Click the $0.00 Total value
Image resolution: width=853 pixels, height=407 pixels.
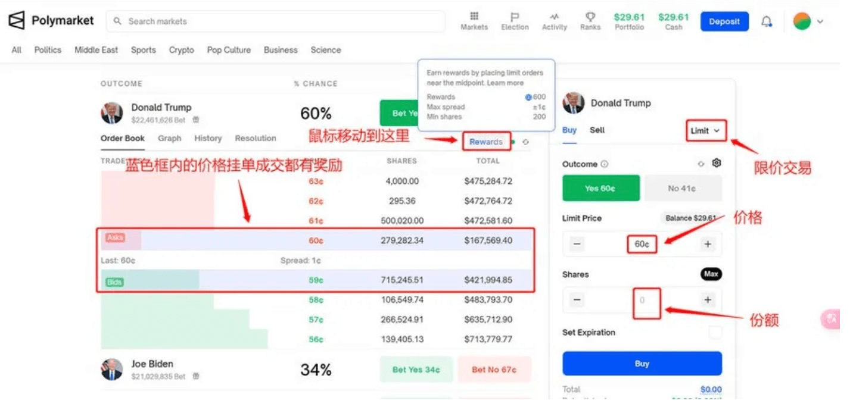coord(711,389)
